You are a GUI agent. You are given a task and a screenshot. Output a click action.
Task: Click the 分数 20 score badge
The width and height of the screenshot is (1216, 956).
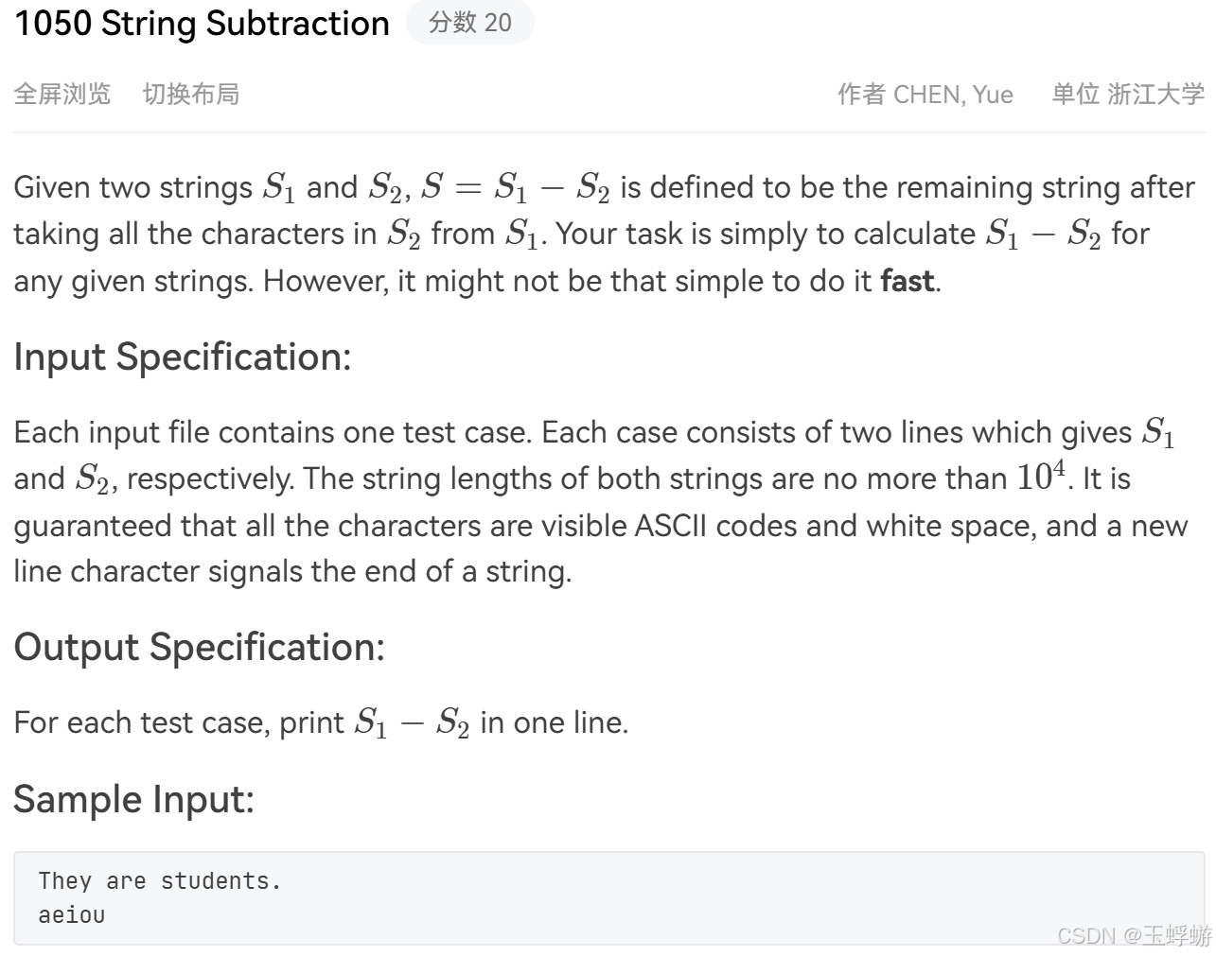(x=471, y=24)
